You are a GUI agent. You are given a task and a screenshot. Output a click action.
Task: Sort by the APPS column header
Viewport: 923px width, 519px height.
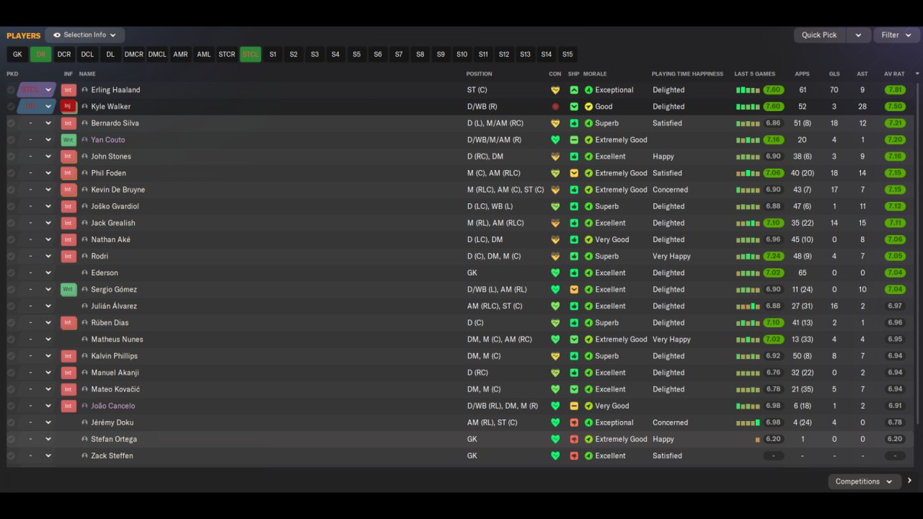point(802,74)
